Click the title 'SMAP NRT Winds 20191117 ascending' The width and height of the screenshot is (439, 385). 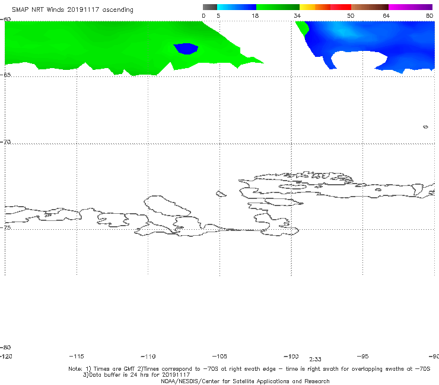click(x=72, y=10)
